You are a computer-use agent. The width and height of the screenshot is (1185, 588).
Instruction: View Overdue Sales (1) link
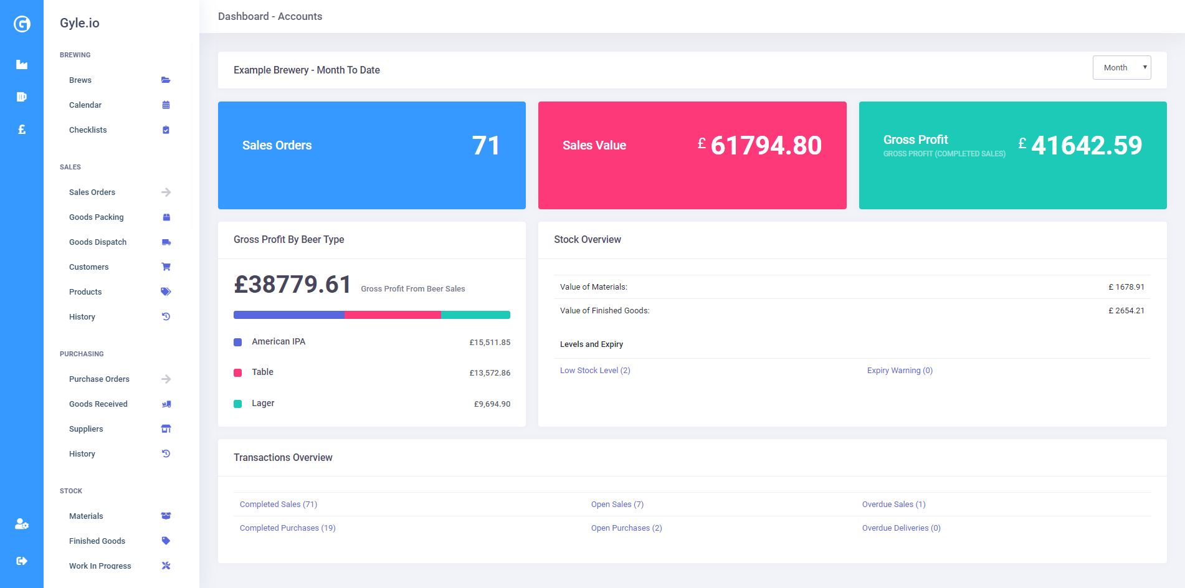[893, 505]
